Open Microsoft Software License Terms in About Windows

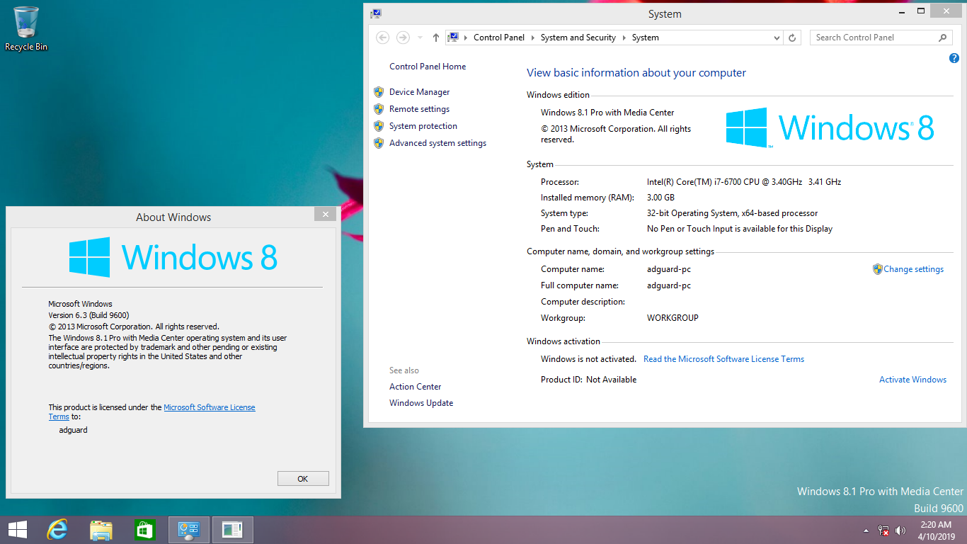(x=210, y=407)
